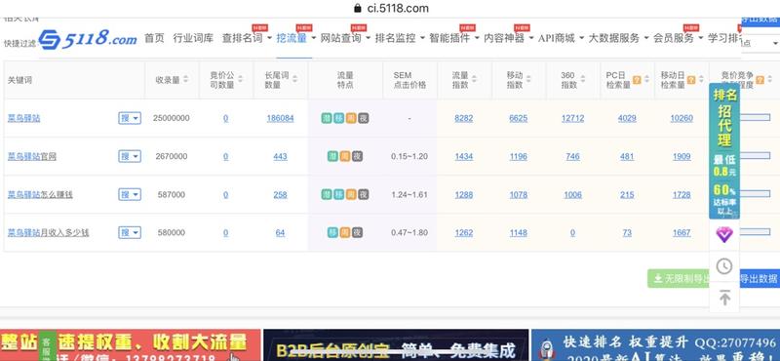
Task: Click traffic index value 8282
Action: pos(464,118)
